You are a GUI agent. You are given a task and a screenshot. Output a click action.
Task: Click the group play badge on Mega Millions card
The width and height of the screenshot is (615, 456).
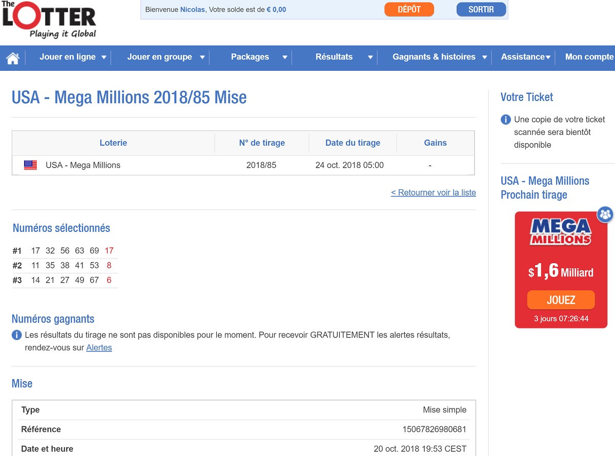coord(605,214)
